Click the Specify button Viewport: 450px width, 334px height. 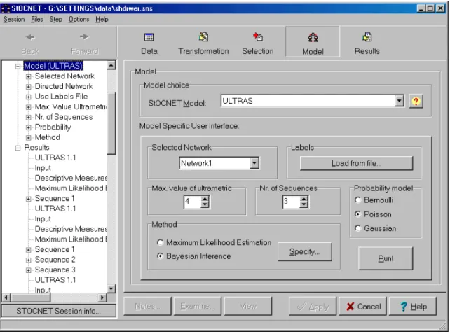(x=304, y=251)
